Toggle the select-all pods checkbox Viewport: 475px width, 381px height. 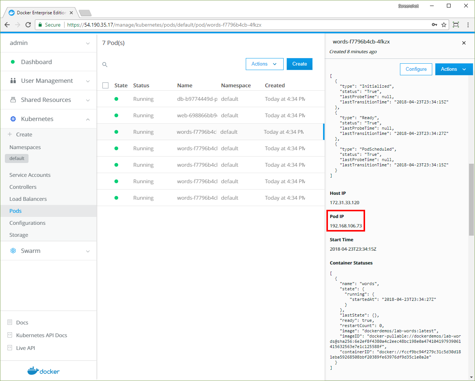(105, 85)
